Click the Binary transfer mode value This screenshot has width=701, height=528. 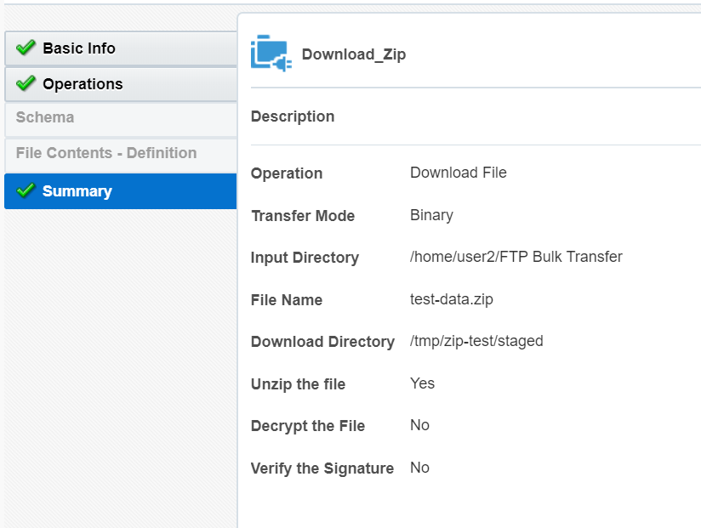(431, 215)
